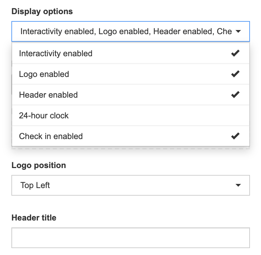Click the checkmark beside Header enabled

(235, 95)
